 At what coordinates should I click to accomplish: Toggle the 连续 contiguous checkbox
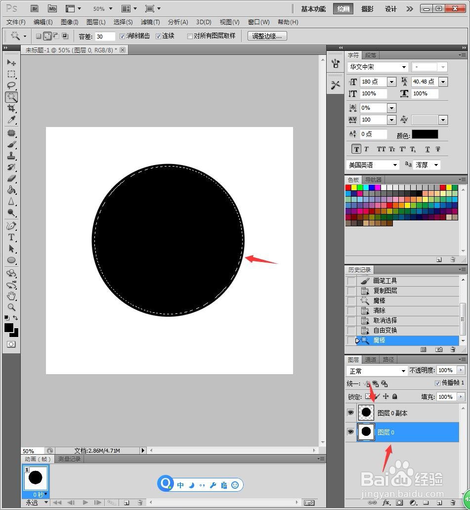[158, 36]
